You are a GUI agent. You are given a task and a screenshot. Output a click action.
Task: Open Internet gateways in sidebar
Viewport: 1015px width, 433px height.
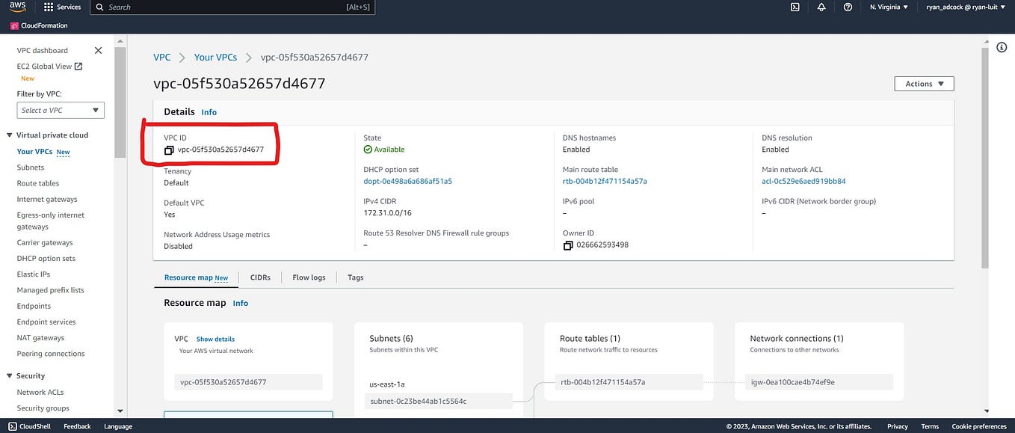pos(47,199)
